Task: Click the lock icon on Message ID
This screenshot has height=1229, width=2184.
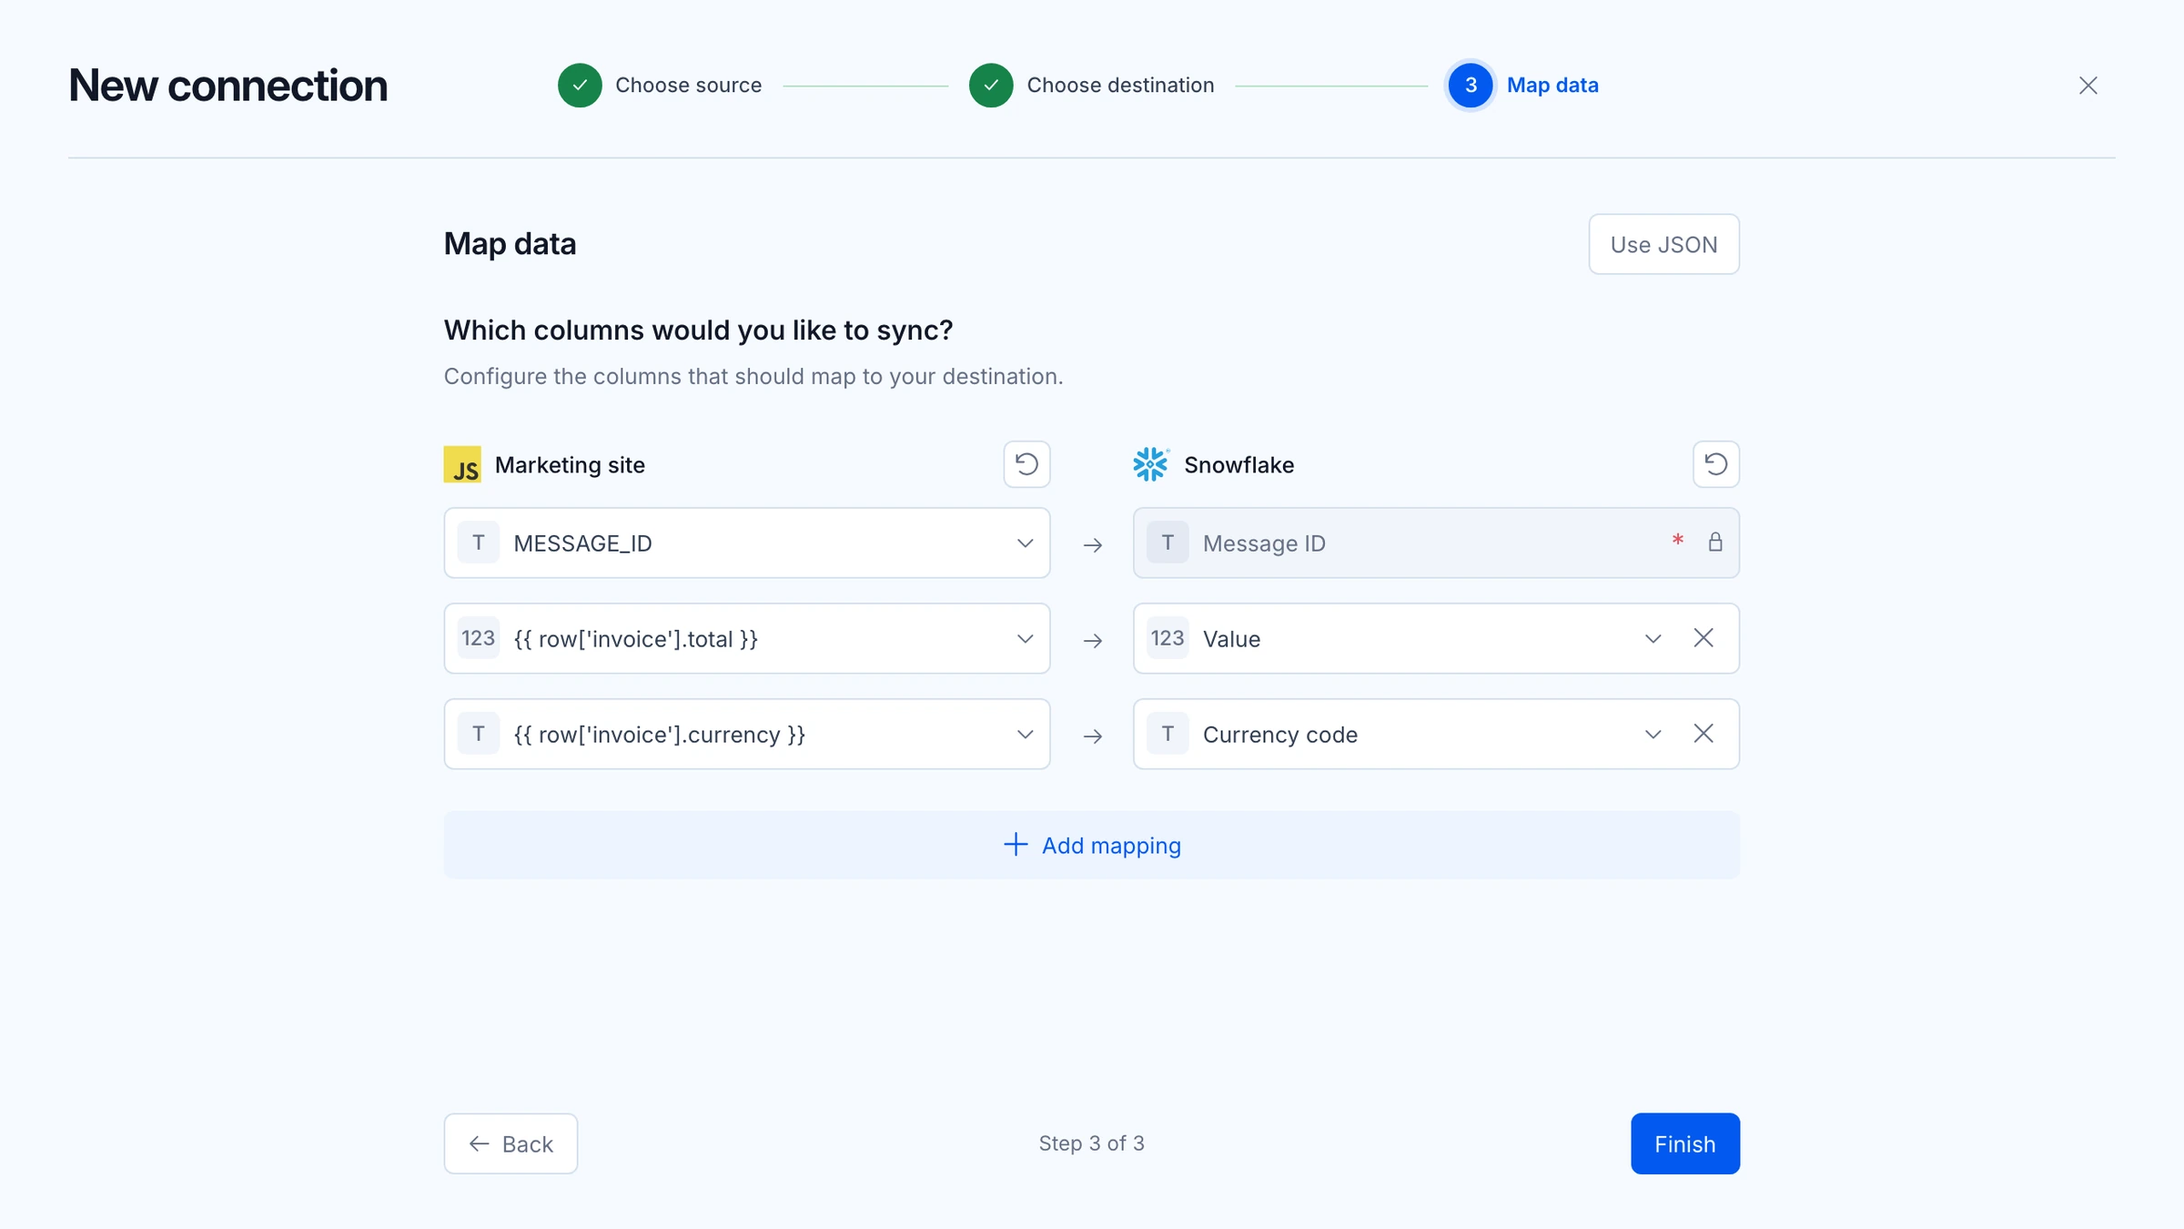Action: (x=1715, y=543)
